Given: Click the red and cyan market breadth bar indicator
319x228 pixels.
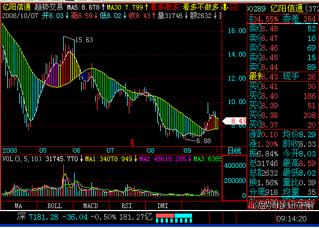Looking at the screenshot, I should (174, 218).
